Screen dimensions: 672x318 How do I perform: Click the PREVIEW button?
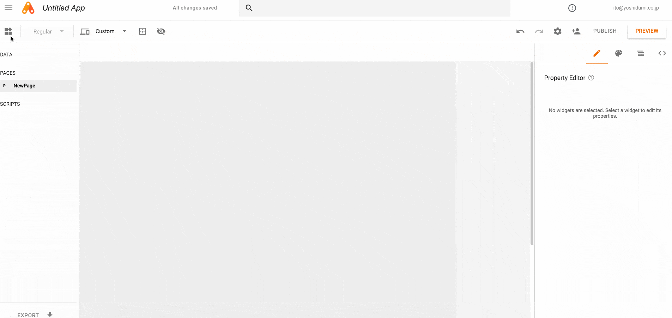(x=647, y=31)
